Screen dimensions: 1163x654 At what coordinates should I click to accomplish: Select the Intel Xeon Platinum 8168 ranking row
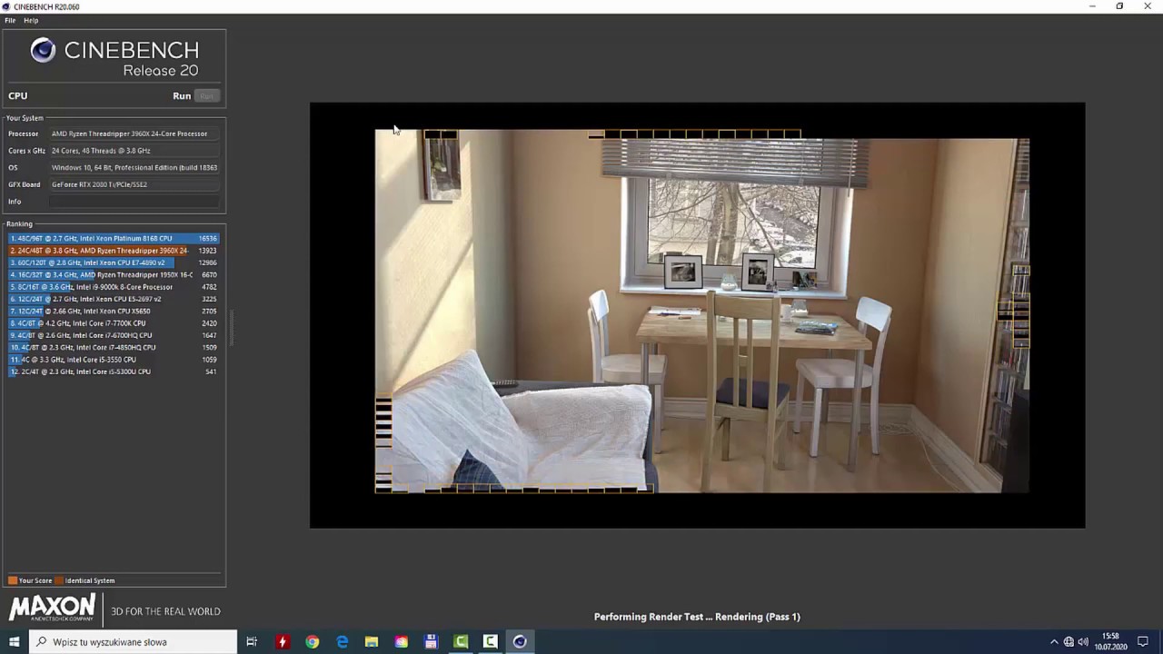[114, 238]
